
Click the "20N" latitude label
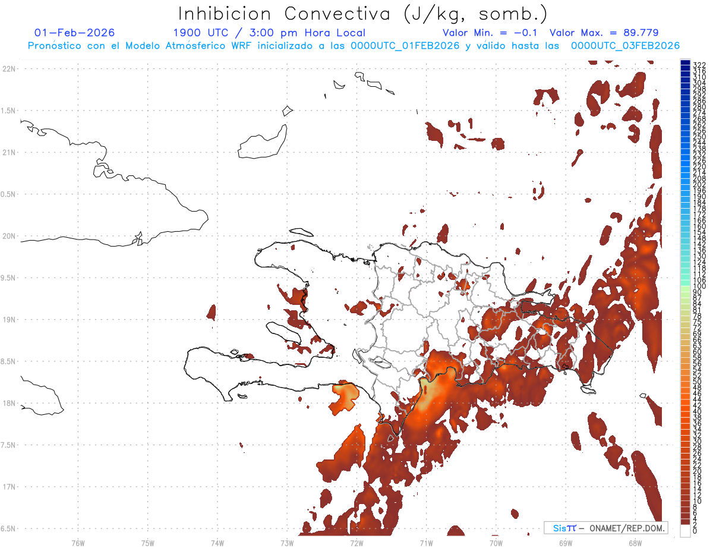coord(9,235)
